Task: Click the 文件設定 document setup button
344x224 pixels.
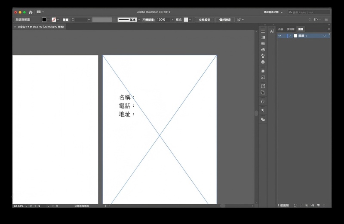Action: 205,20
